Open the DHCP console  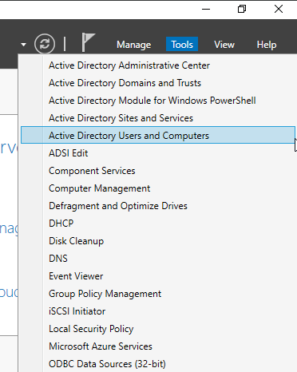click(x=61, y=224)
